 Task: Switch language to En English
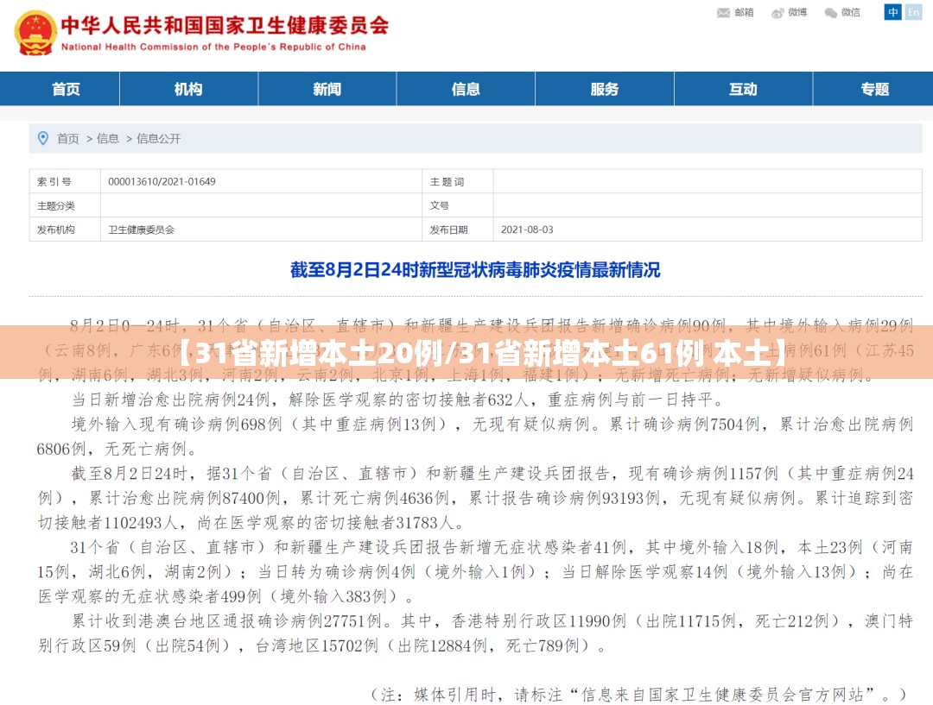[x=913, y=12]
